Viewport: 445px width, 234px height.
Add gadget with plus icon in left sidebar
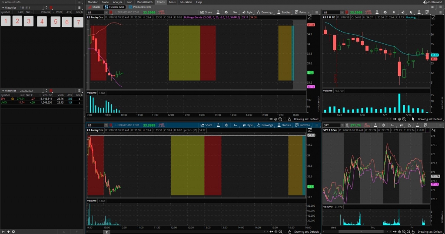[8, 232]
